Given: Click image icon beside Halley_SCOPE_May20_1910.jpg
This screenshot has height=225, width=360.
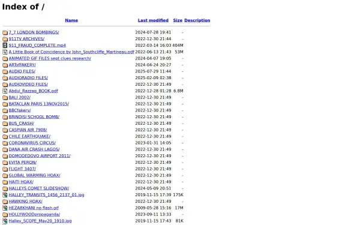Looking at the screenshot, I should [x=5, y=221].
